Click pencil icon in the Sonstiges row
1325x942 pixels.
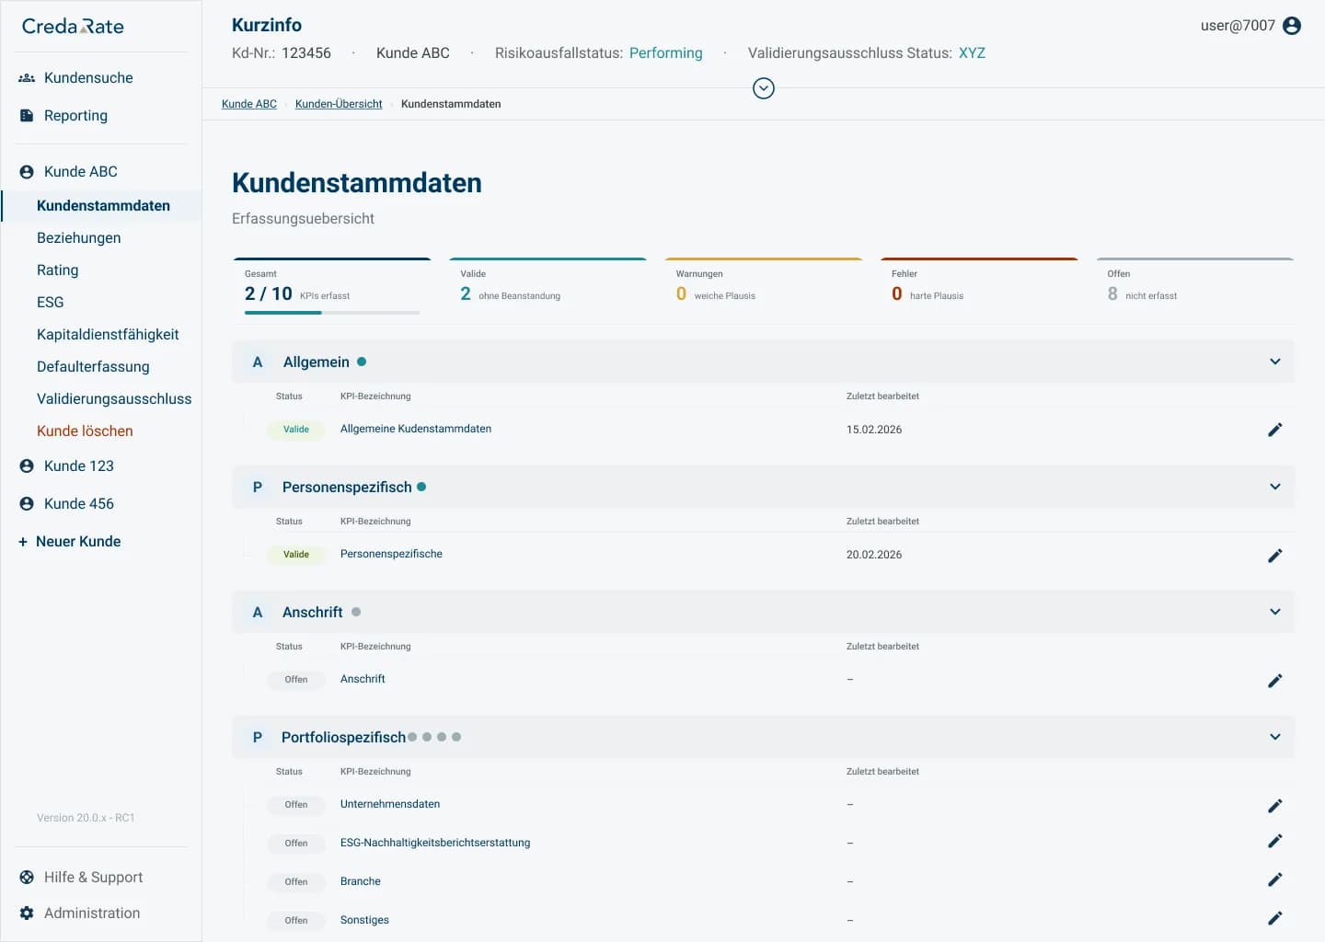1275,918
